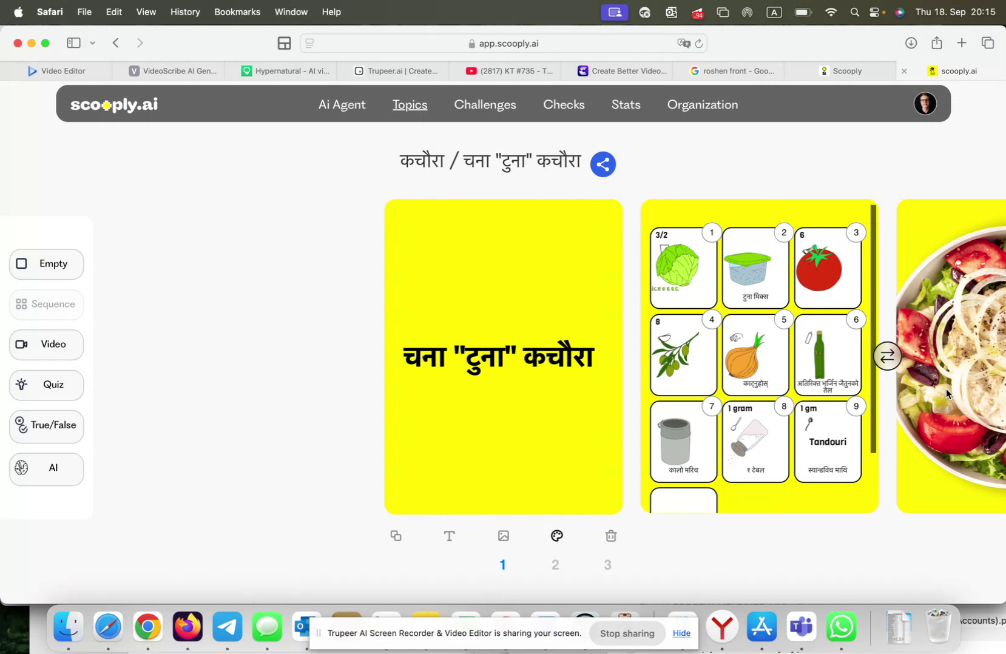
Task: Click Stop sharing in the screen recorder bar
Action: pos(627,633)
